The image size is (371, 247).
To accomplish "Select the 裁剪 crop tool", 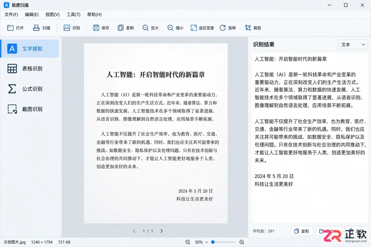I will click(x=253, y=28).
